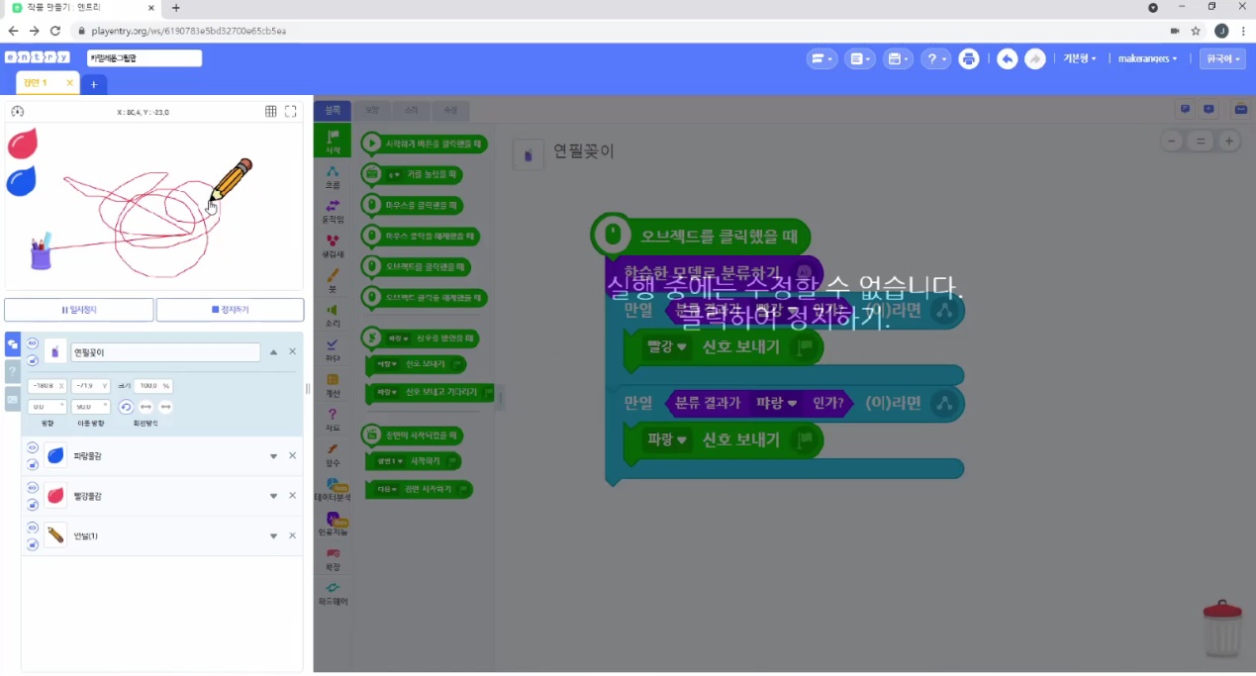Toggle the lock on the 파랑물감 object

[33, 463]
